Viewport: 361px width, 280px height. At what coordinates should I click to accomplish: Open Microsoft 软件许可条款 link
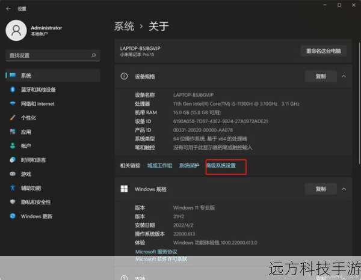161,259
